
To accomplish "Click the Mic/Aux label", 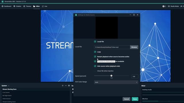I will pos(145,99).
